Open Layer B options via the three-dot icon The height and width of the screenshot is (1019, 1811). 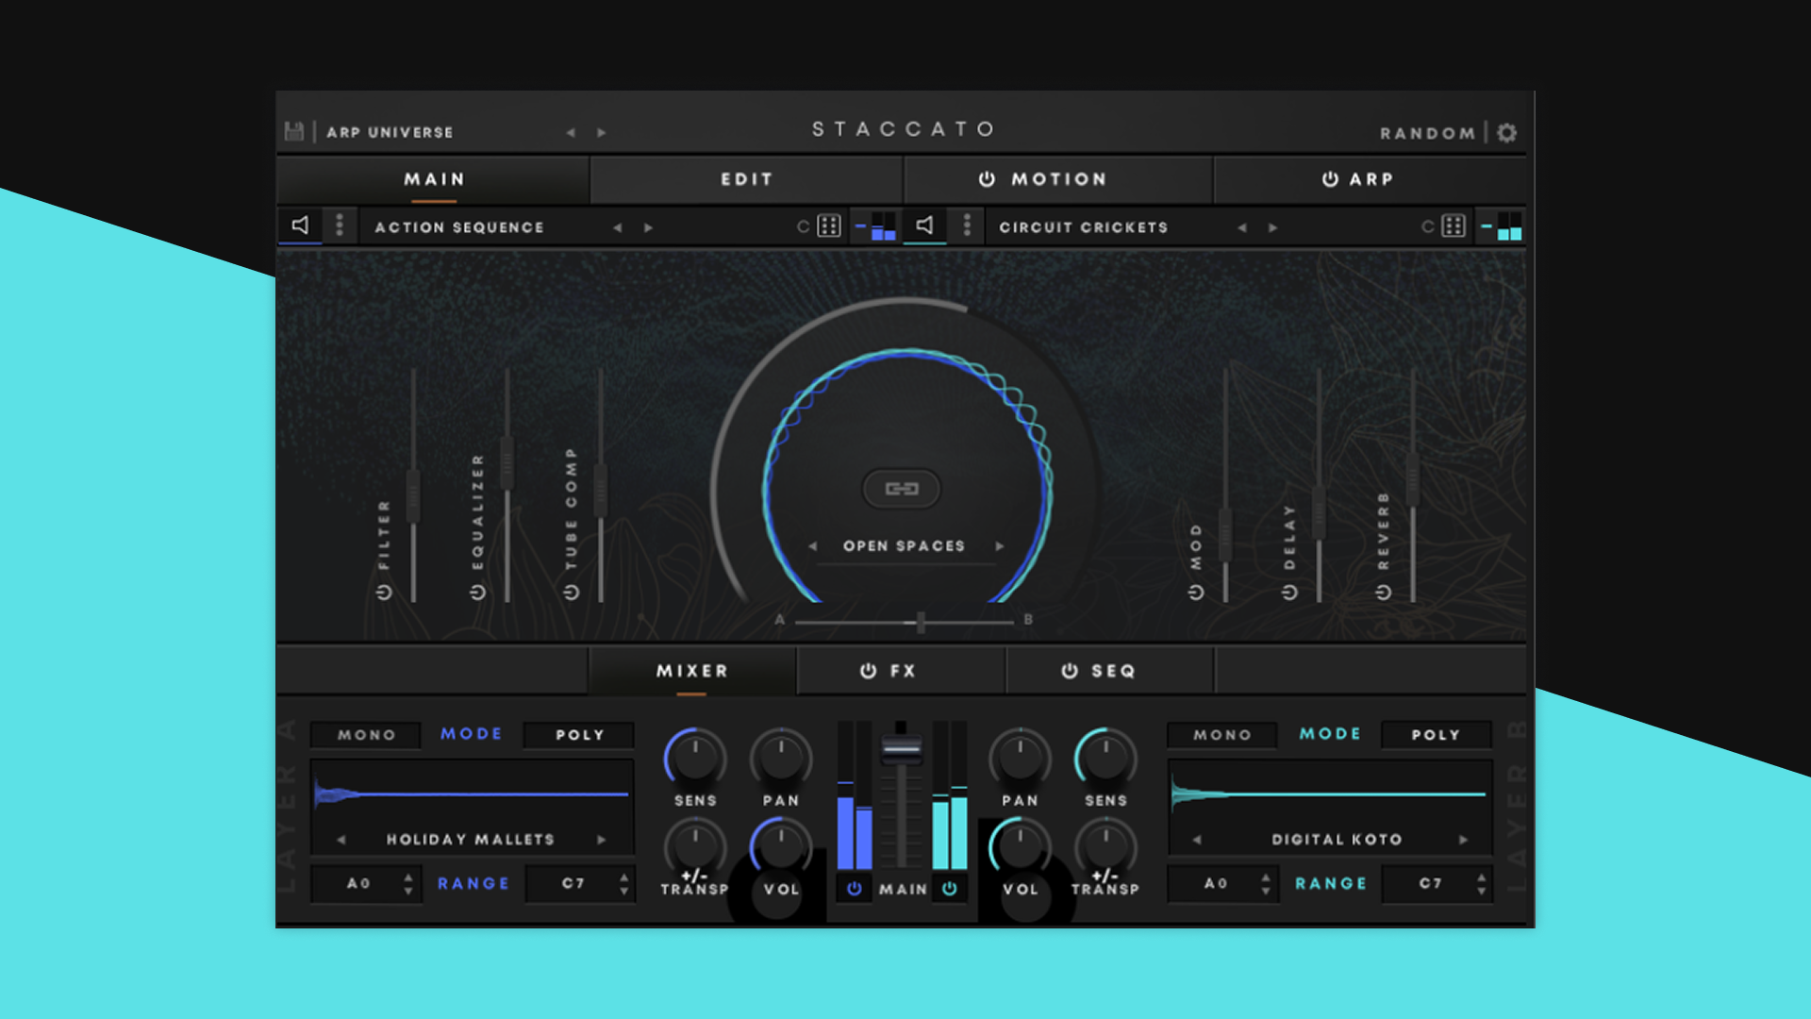click(966, 226)
